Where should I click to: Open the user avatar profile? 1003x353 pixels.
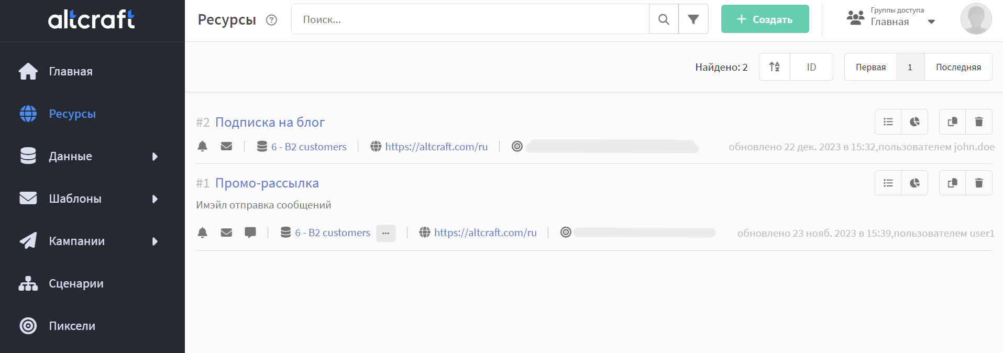pos(975,19)
